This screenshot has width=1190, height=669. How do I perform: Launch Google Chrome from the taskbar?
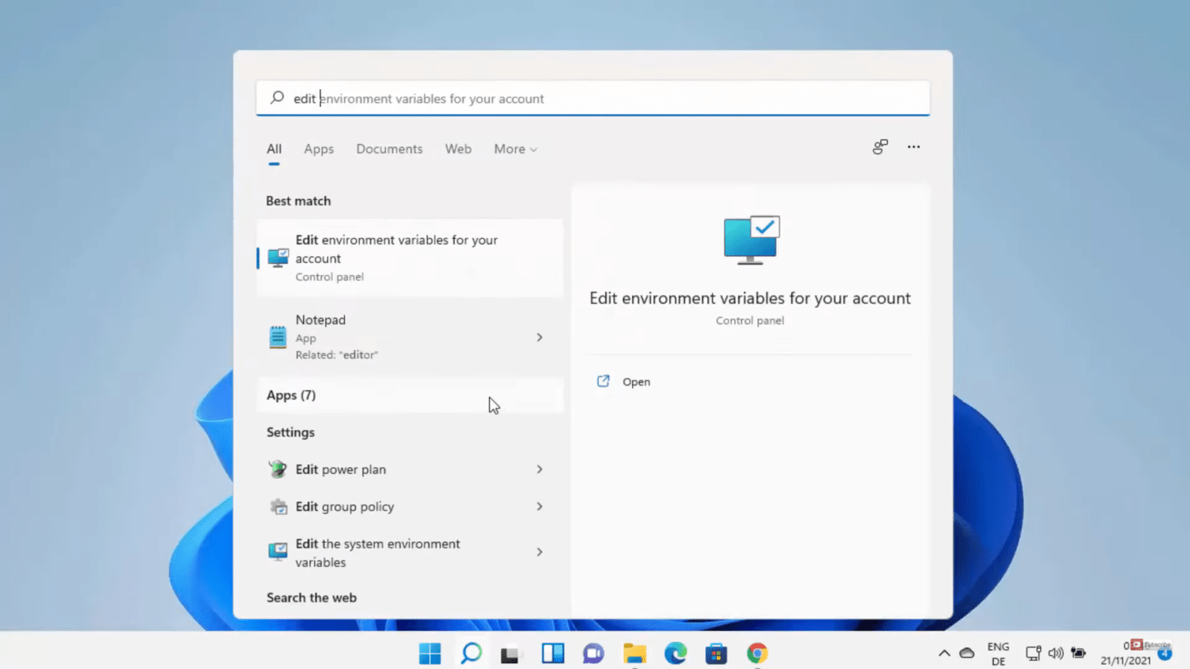pos(757,654)
